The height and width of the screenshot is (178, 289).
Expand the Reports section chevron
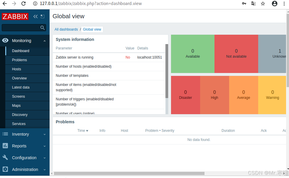click(45, 146)
